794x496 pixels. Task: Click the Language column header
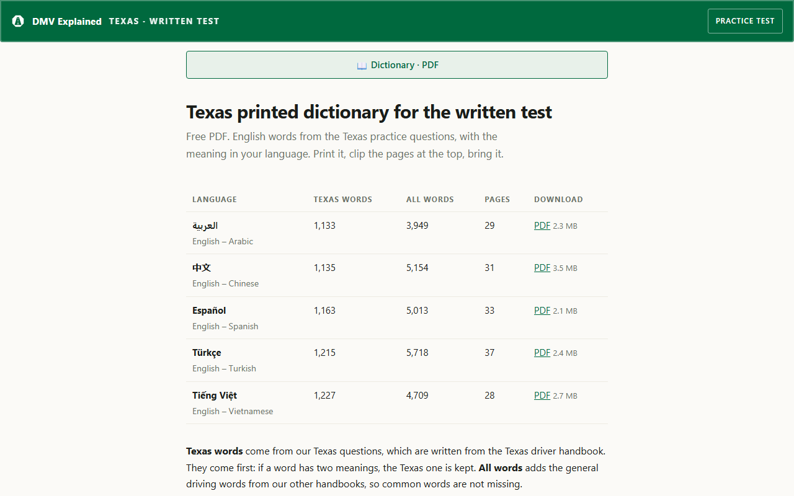(x=215, y=200)
